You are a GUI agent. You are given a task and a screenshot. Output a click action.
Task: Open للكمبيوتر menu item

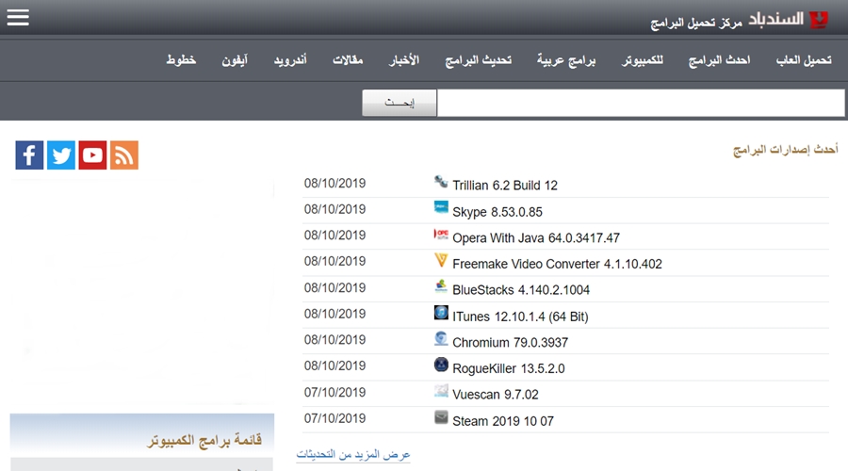click(x=642, y=60)
